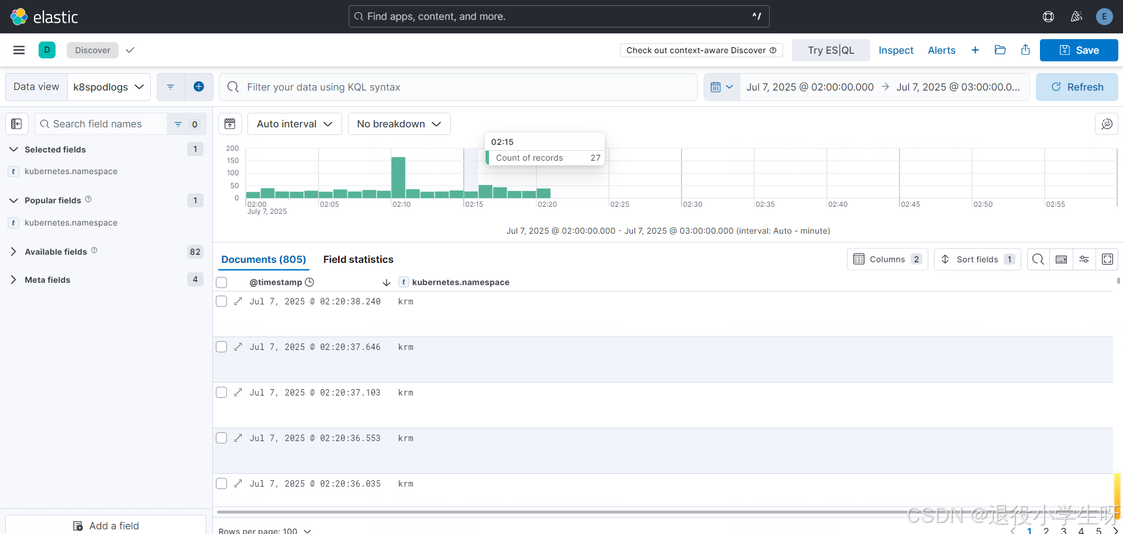Open the Auto interval dropdown
Viewport: 1123px width, 534px height.
tap(295, 124)
